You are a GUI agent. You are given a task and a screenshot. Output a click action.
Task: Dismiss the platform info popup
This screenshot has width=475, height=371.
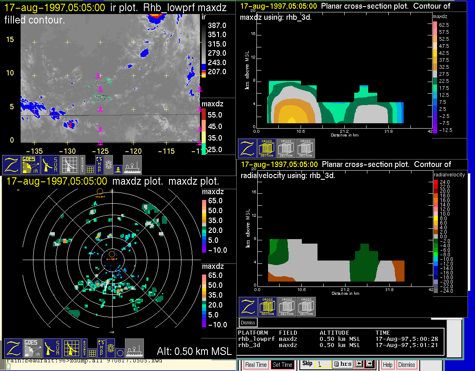click(x=248, y=322)
